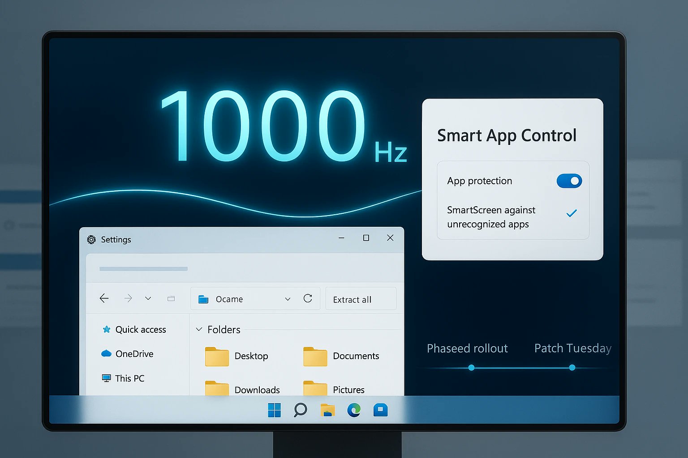Click the blue folder icon in address bar
The width and height of the screenshot is (688, 458).
pos(203,299)
